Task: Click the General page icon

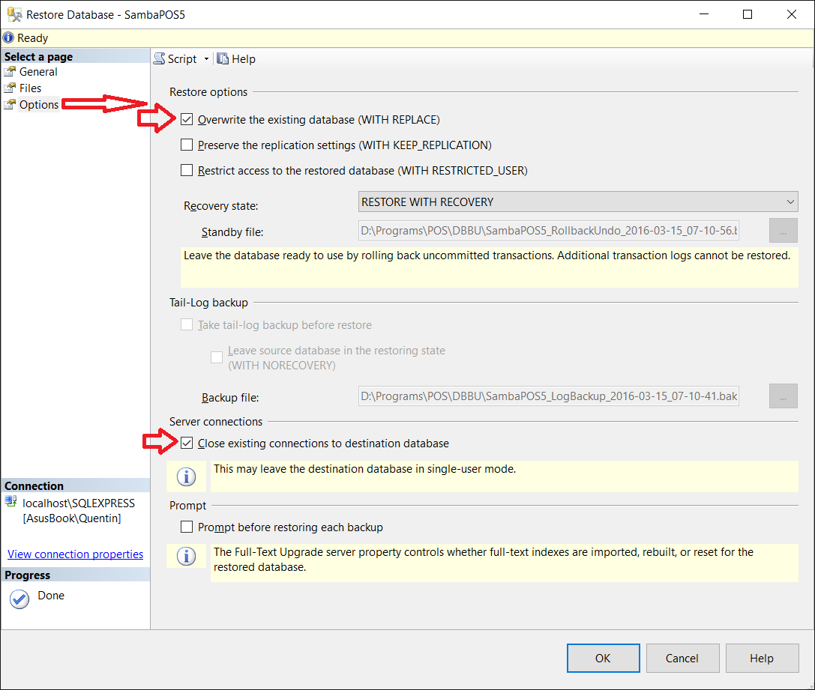Action: click(10, 72)
